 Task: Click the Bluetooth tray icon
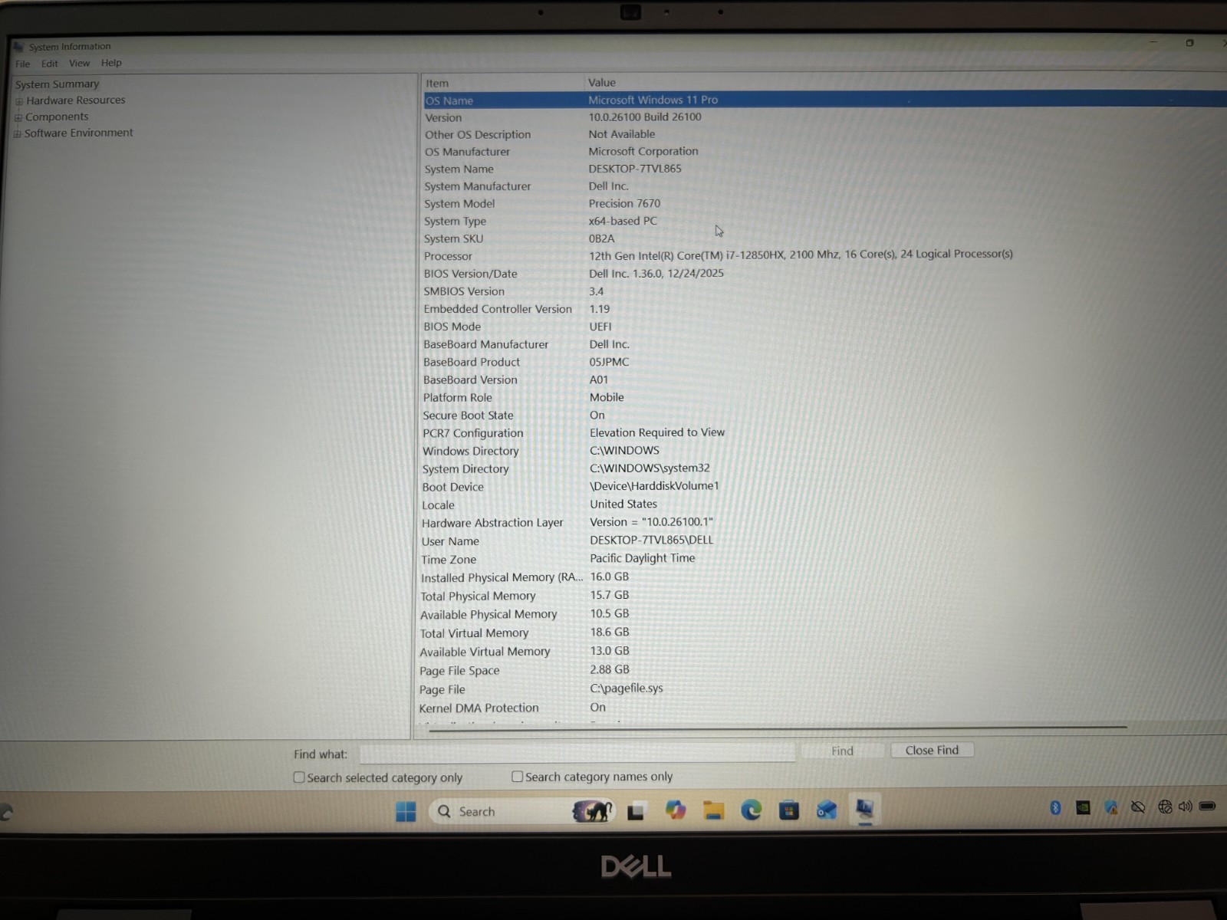point(1055,807)
